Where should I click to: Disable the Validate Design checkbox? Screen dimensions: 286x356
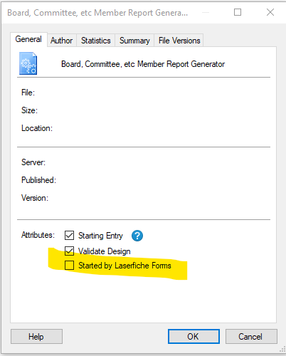coord(69,251)
